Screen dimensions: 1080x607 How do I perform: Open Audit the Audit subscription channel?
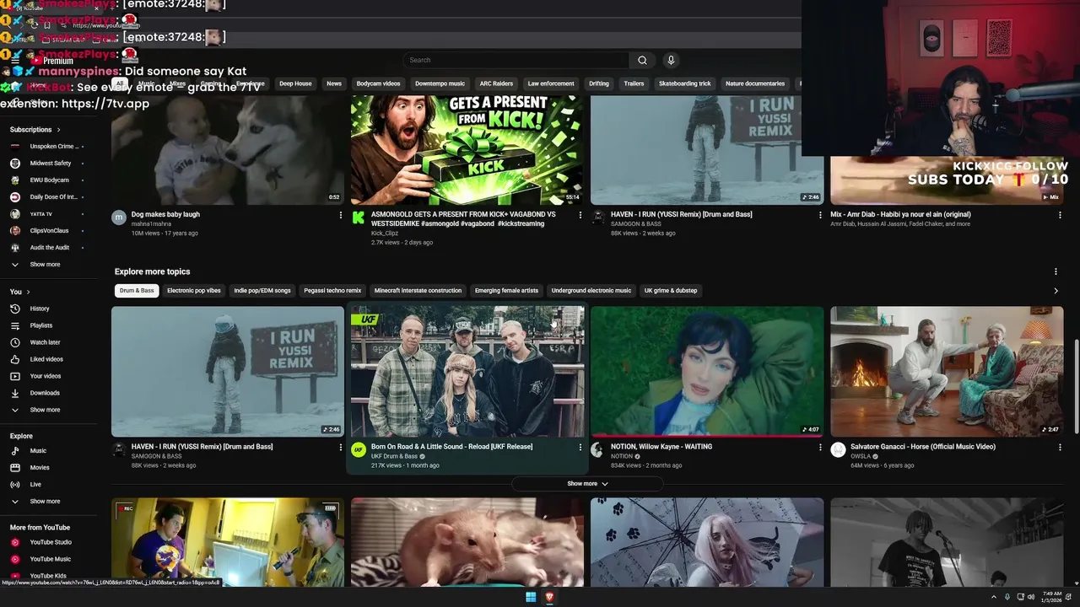point(50,248)
